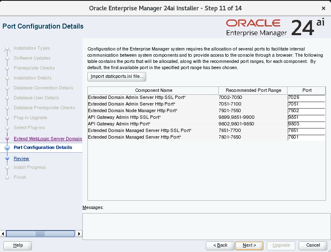Go Back to the previous step
This screenshot has width=331, height=252.
coord(220,245)
